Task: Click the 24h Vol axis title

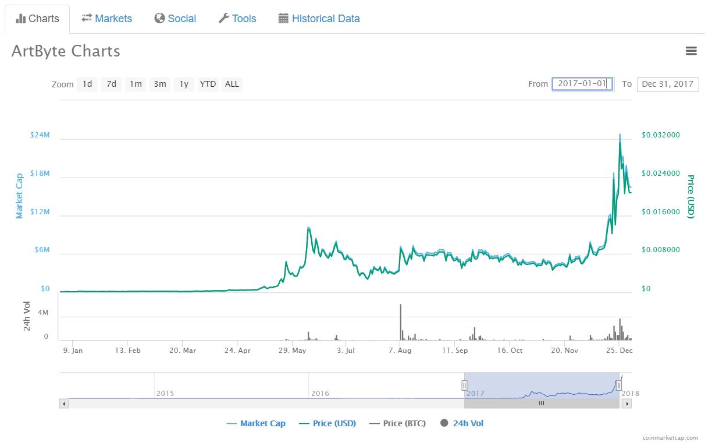Action: [27, 316]
